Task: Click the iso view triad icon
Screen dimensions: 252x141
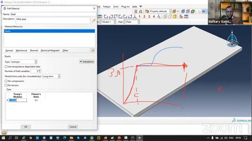Action: pos(135,16)
